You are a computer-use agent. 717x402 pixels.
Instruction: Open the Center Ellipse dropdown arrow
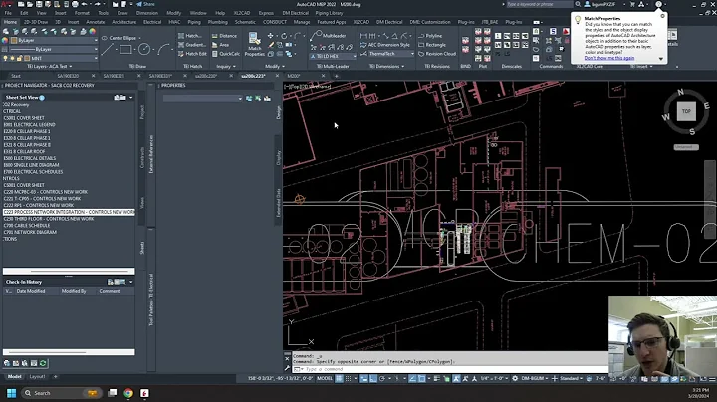(x=139, y=38)
